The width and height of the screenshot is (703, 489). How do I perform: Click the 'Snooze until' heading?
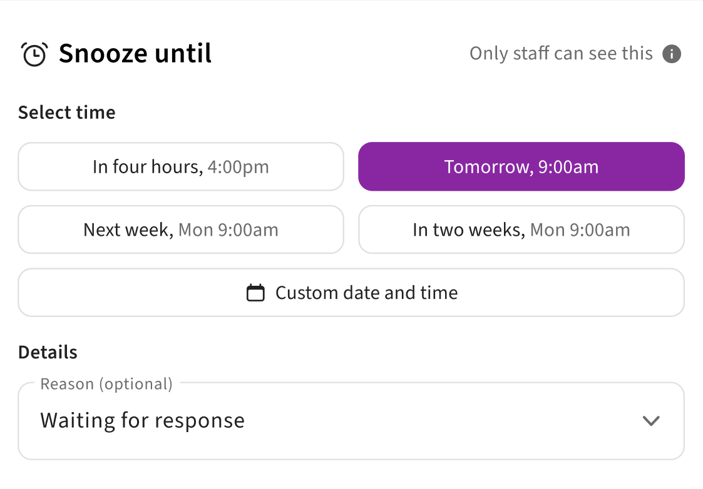135,54
